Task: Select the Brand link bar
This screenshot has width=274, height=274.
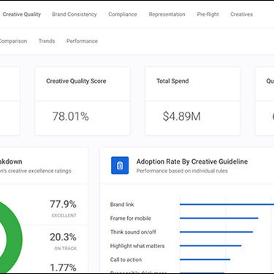Action: [227, 205]
